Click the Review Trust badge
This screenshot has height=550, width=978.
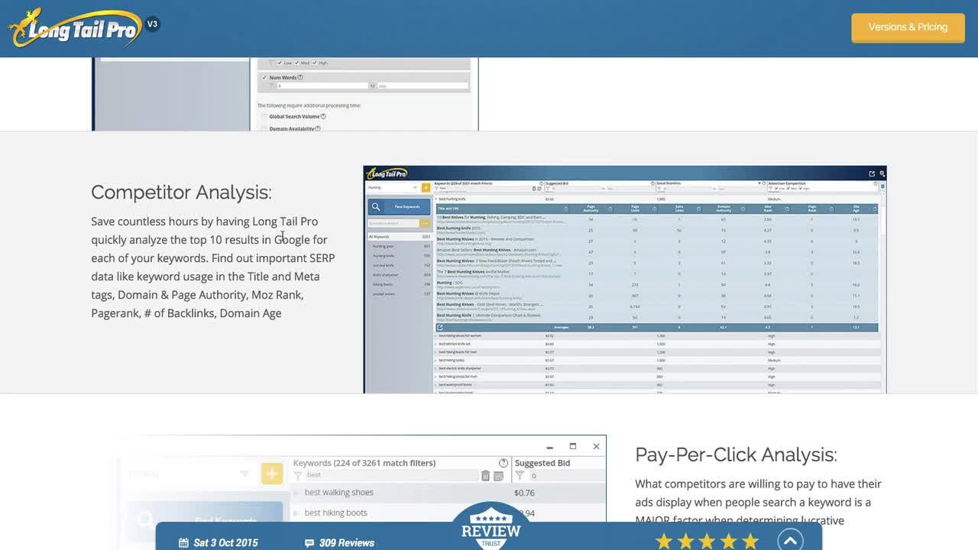point(490,527)
